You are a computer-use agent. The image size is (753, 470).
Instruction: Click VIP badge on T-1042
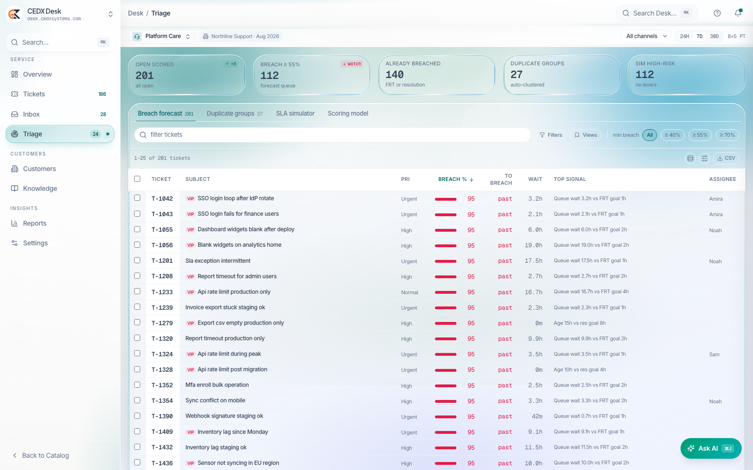pos(191,199)
